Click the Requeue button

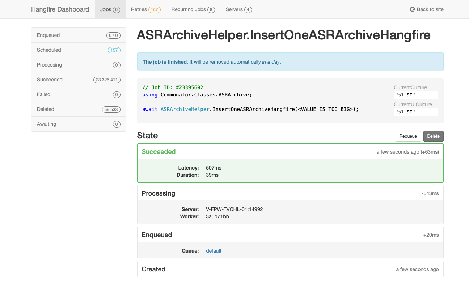(408, 136)
